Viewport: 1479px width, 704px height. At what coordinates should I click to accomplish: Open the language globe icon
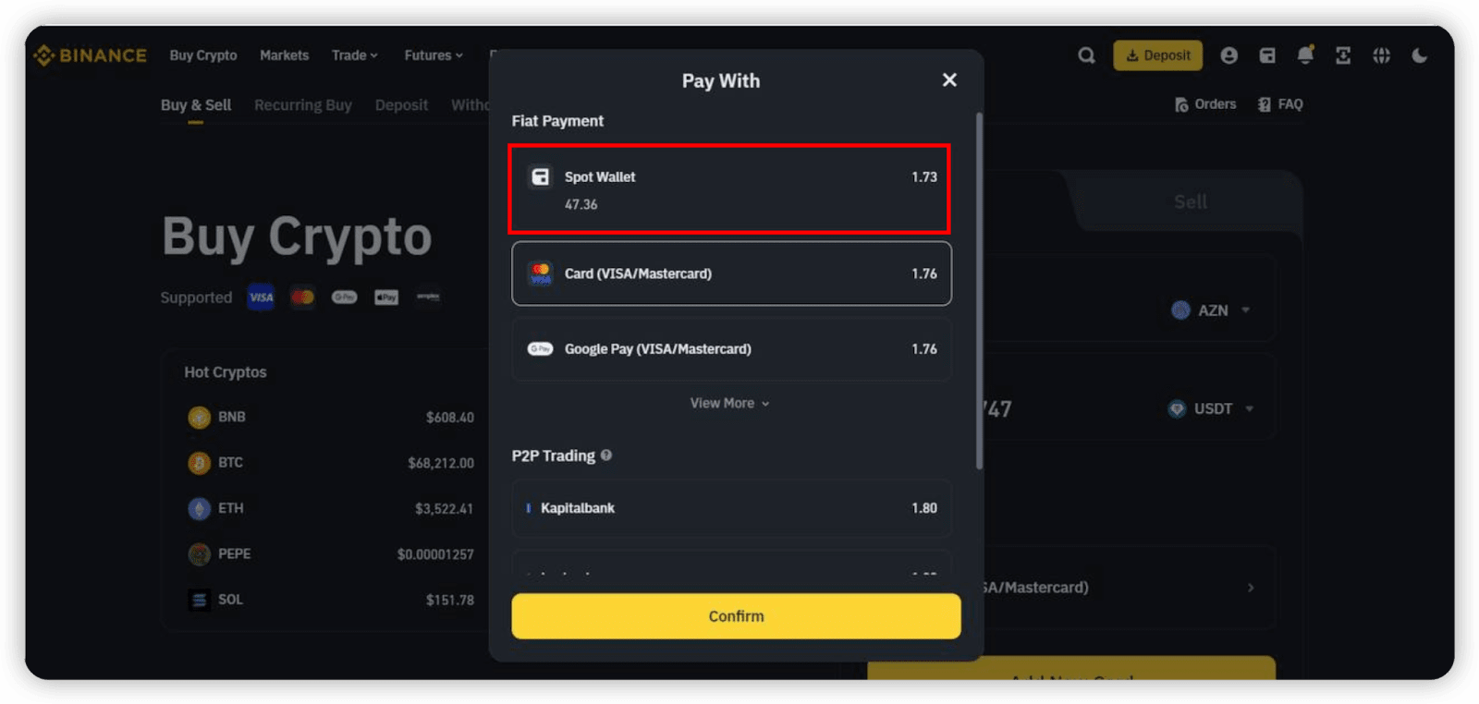pyautogui.click(x=1381, y=55)
